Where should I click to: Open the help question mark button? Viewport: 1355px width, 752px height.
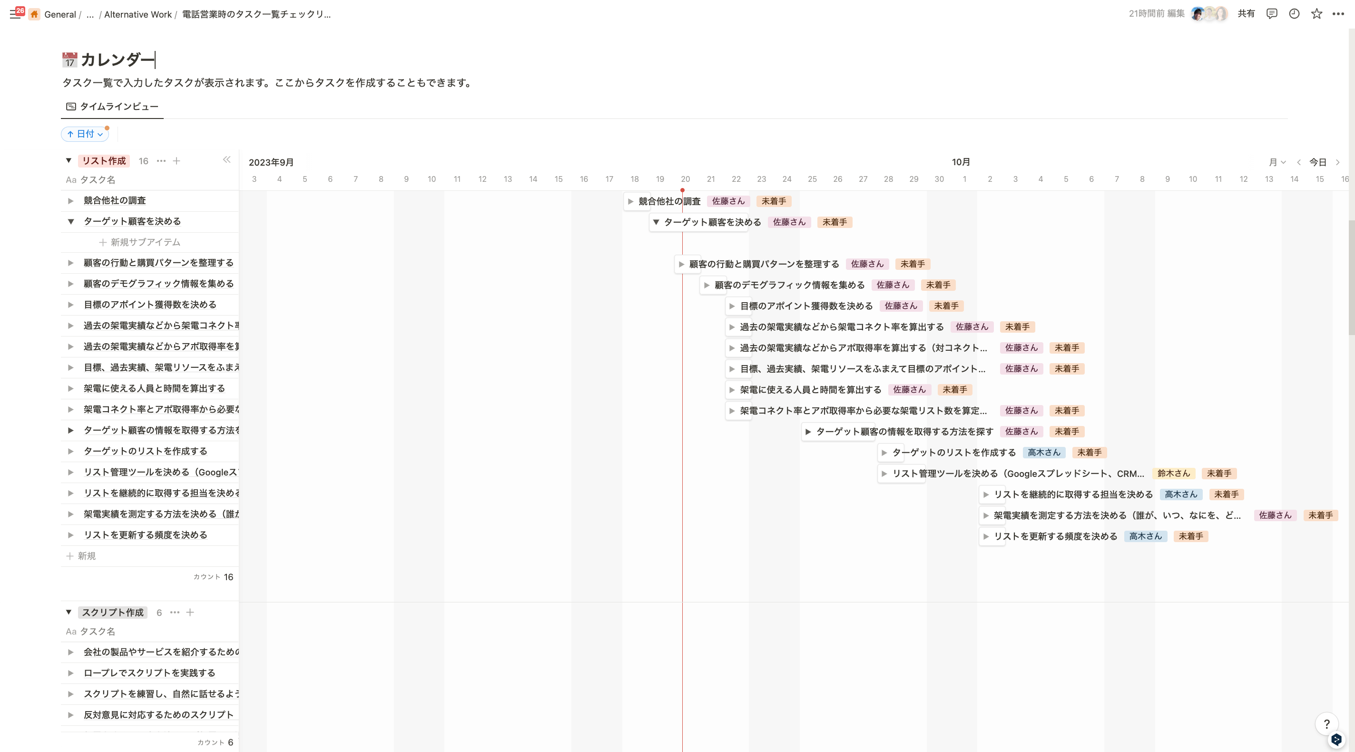(x=1326, y=724)
